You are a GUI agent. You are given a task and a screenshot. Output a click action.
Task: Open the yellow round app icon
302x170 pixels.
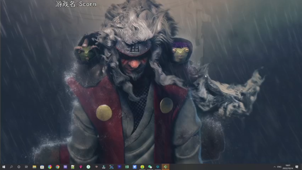(142, 167)
